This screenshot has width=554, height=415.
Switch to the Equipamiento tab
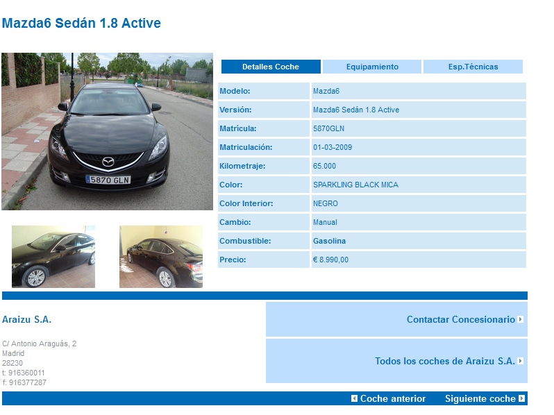[x=372, y=67]
